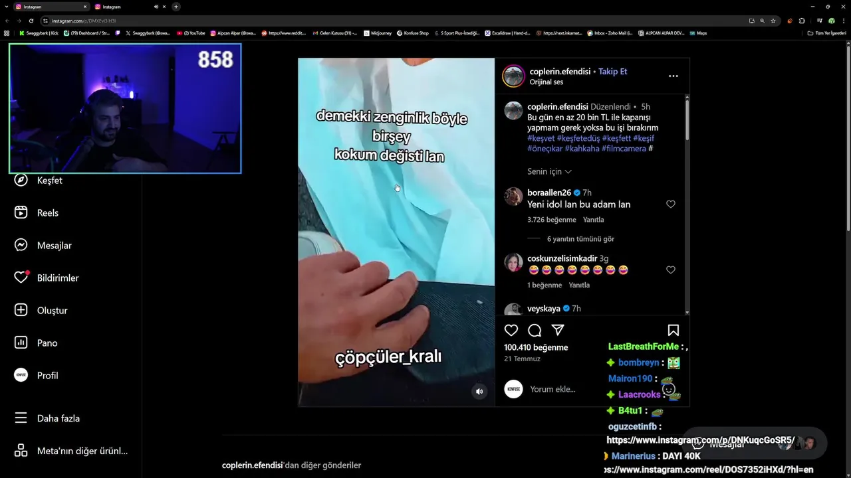Open Pano dashboard icon in the sidebar
The height and width of the screenshot is (478, 851).
tap(21, 343)
